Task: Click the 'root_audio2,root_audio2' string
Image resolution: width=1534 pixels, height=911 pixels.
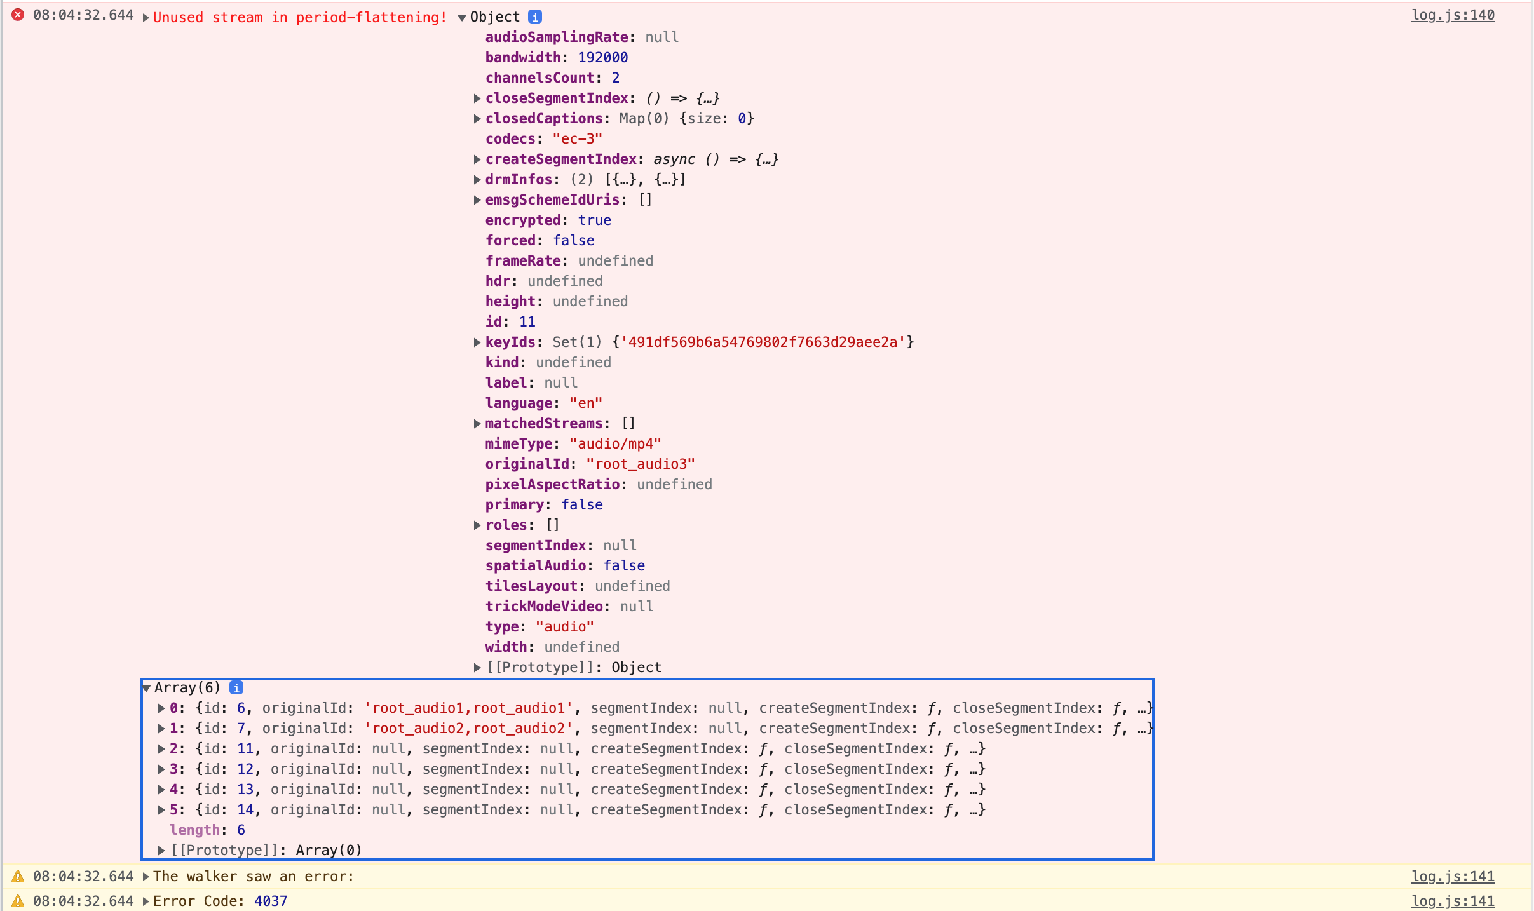Action: [x=468, y=729]
